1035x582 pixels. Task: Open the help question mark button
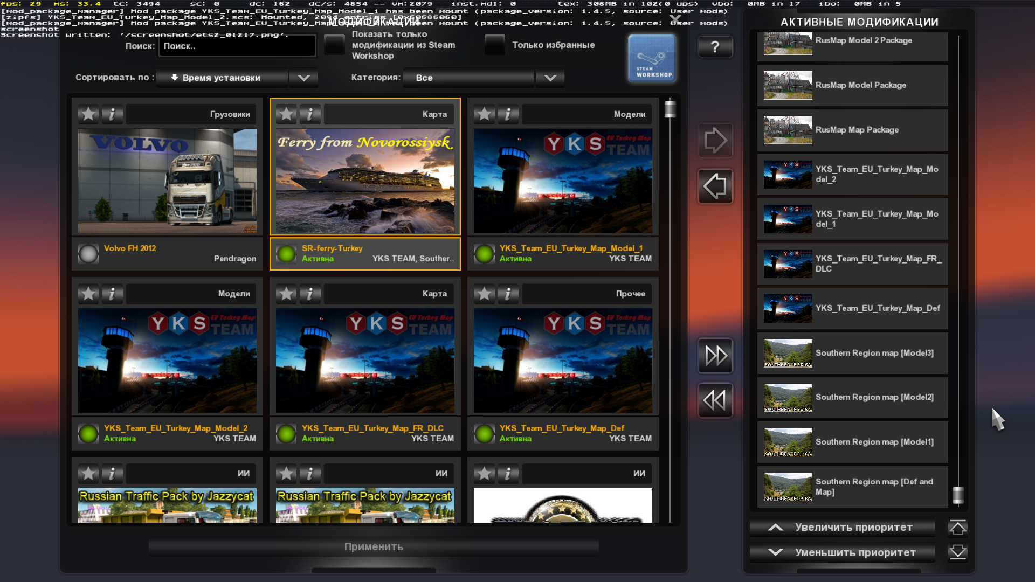pos(715,47)
